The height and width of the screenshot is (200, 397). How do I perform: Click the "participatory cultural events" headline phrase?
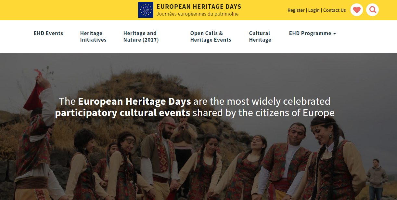click(122, 113)
